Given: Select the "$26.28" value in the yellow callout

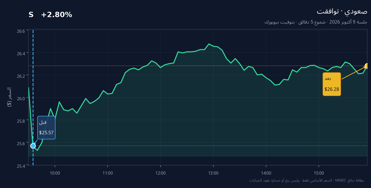Looking at the screenshot, I should 332,89.
